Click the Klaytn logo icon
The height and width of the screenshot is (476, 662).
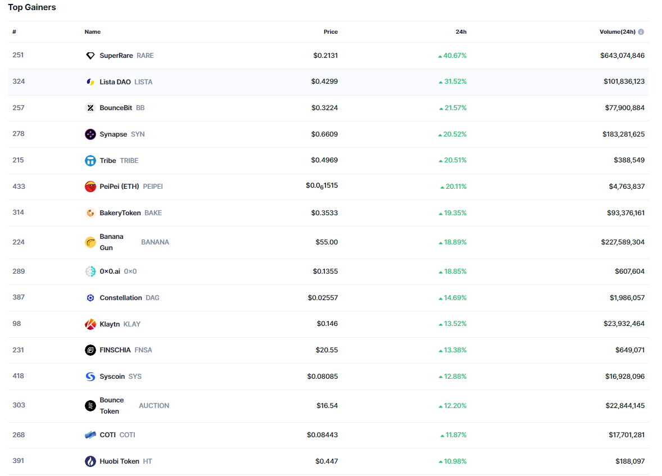pos(90,324)
